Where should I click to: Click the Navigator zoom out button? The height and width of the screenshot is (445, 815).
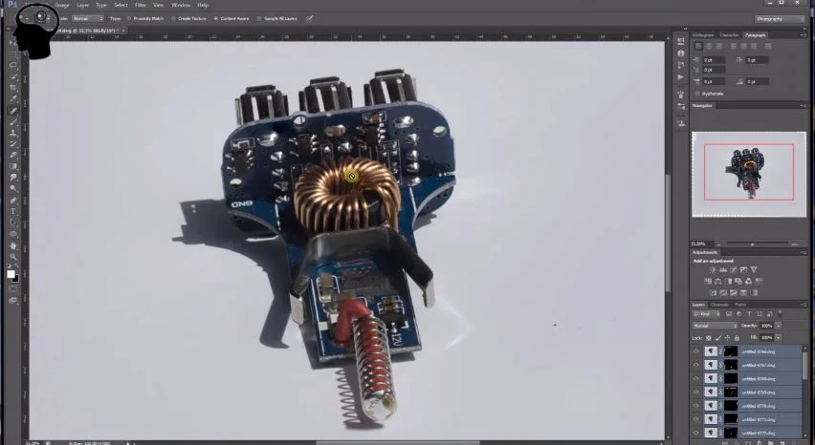[718, 244]
